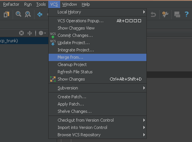Select VCS Operations Popup entry
Screen dimensions: 192x142
(x=97, y=21)
